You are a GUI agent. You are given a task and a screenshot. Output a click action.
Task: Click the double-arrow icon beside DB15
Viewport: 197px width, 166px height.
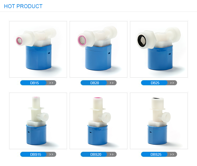coord(51,83)
